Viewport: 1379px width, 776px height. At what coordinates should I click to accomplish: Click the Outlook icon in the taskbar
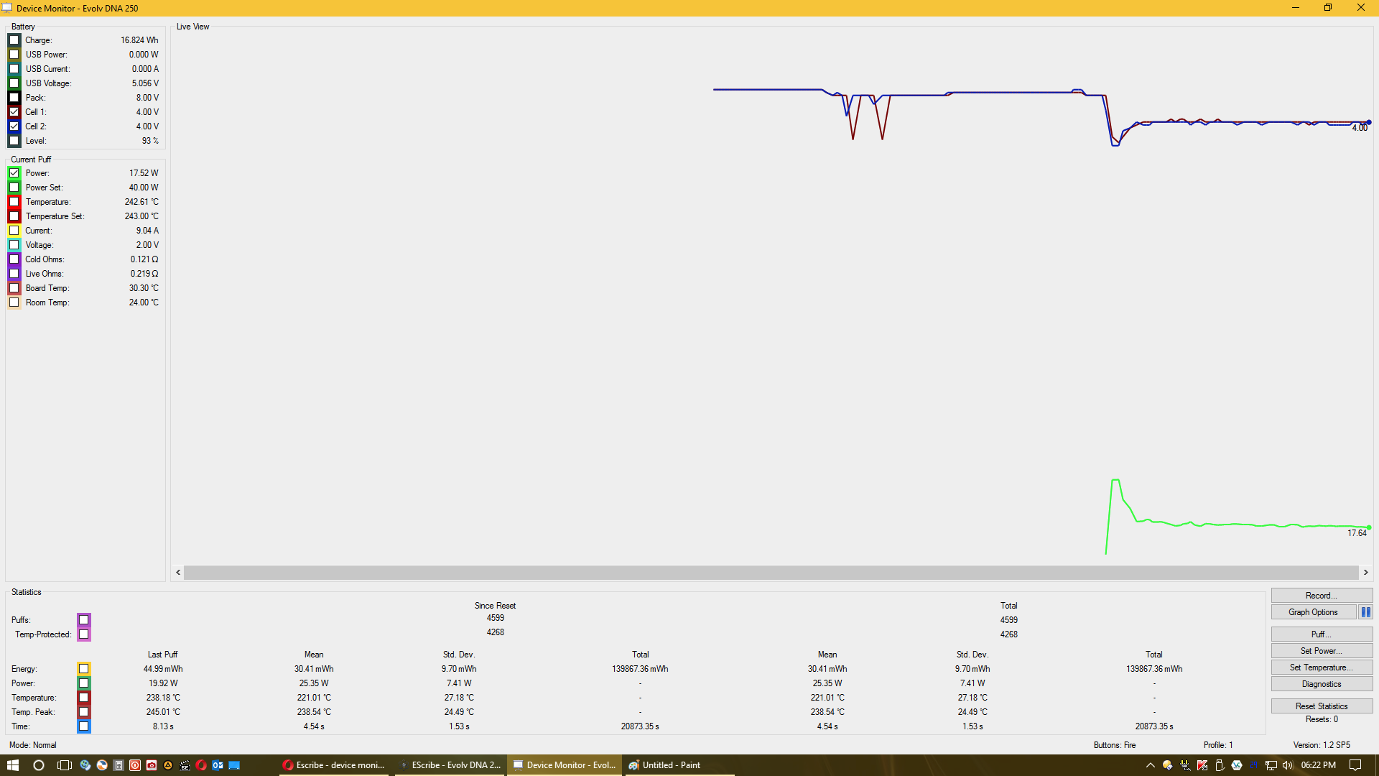218,765
